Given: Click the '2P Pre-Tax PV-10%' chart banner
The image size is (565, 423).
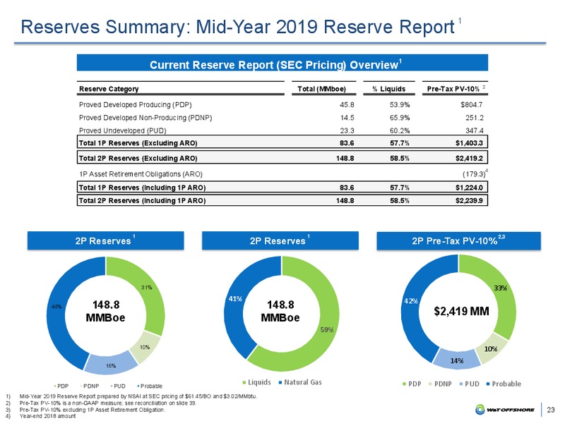Looking at the screenshot, I should click(x=458, y=240).
